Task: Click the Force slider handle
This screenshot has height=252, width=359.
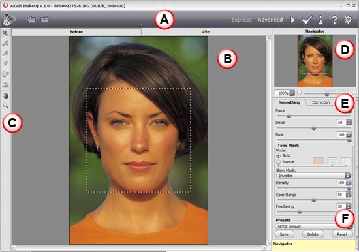Action: [289, 116]
